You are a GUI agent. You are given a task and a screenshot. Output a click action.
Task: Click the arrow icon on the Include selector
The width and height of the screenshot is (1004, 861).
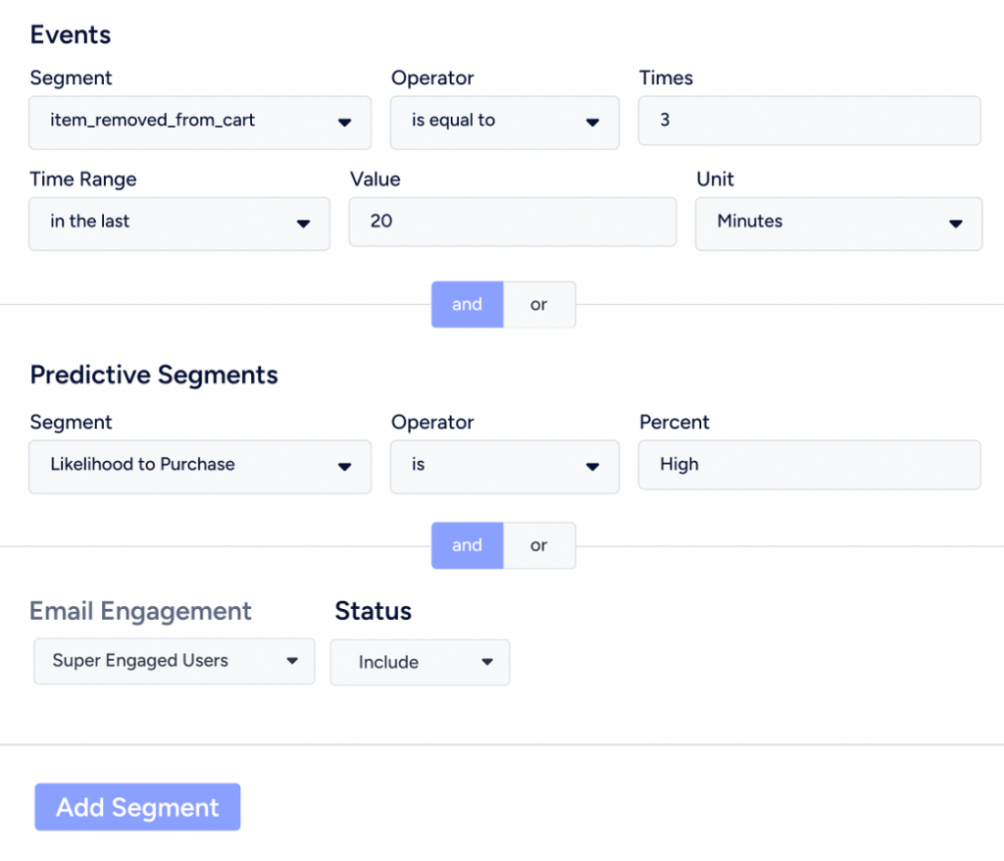point(487,662)
